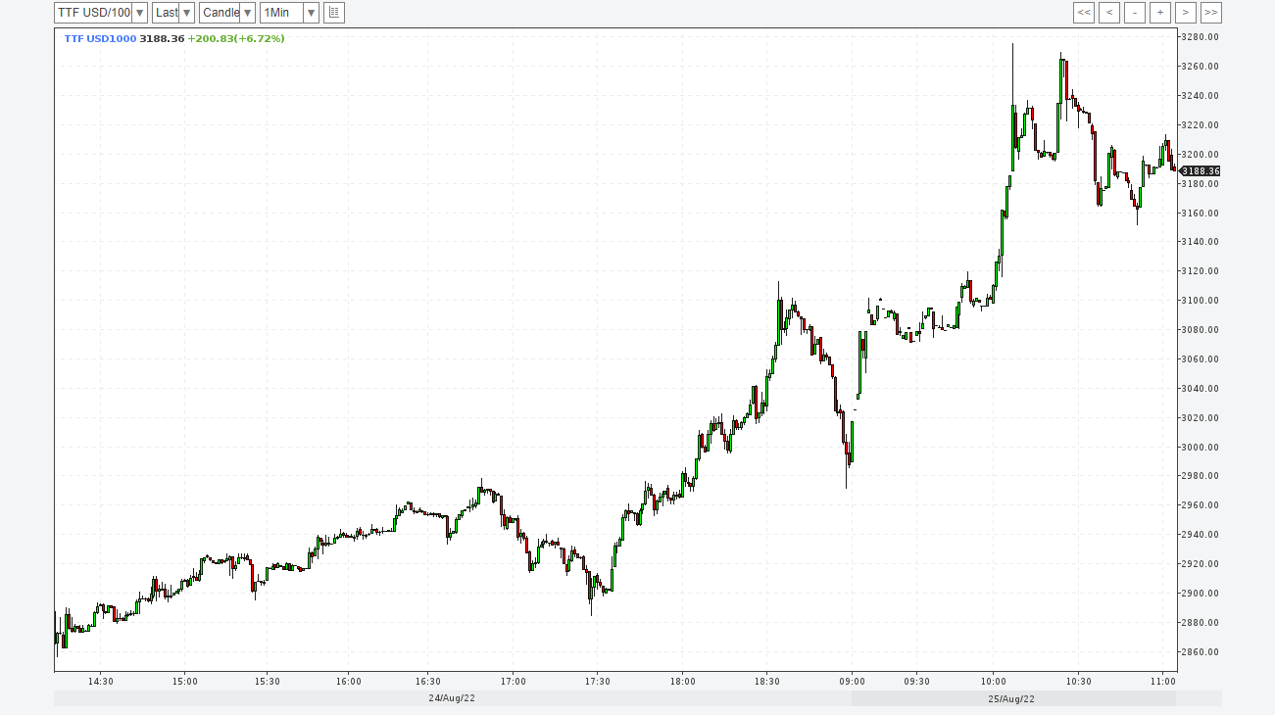
Task: Jump to chart end with >> button
Action: (x=1211, y=13)
